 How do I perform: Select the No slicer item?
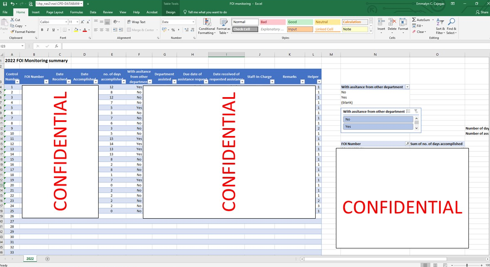378,119
